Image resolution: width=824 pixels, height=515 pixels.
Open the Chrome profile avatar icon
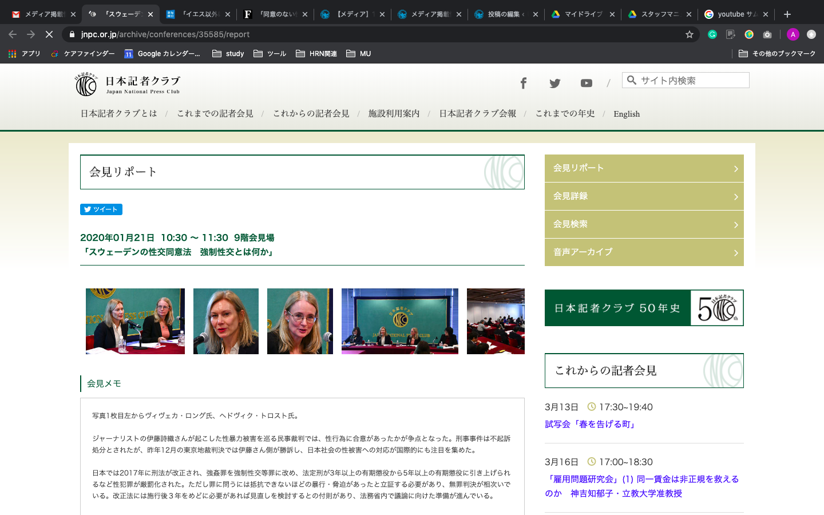tap(793, 34)
